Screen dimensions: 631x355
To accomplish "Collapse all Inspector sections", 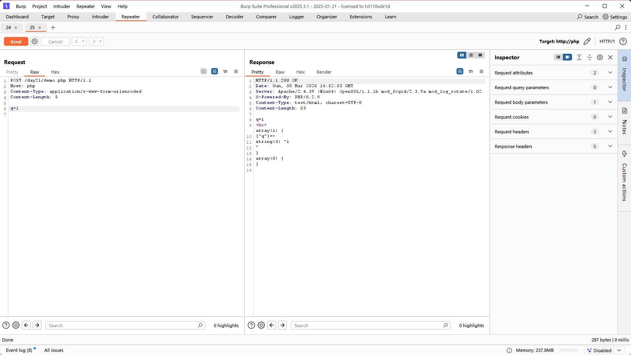I will click(590, 57).
